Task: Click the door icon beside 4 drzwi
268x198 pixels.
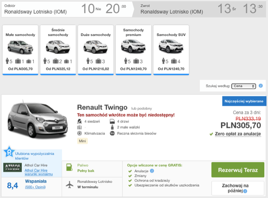Action: point(112,121)
